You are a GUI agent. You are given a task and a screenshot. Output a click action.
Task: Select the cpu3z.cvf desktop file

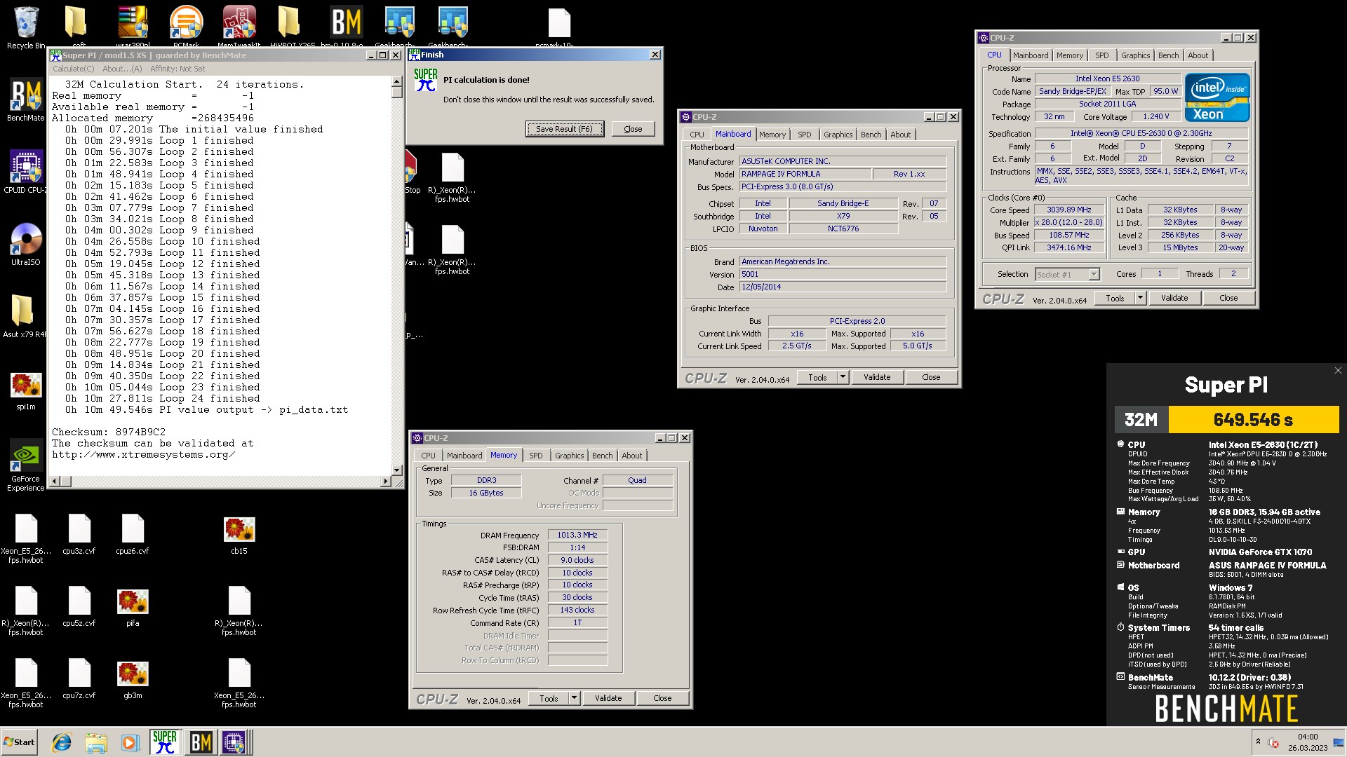coord(79,534)
